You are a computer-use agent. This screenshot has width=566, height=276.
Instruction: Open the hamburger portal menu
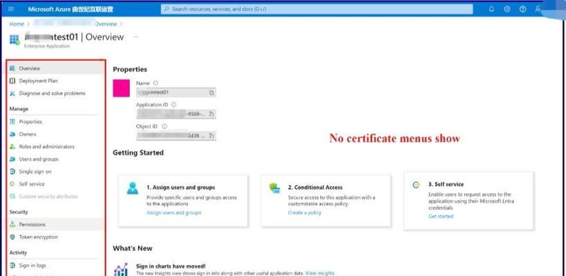click(x=11, y=9)
